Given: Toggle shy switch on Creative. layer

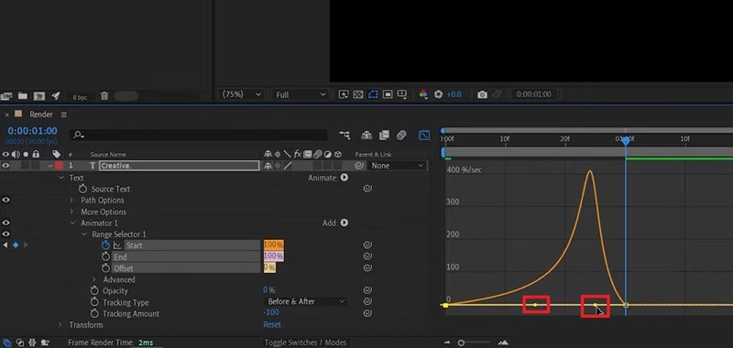Looking at the screenshot, I should coord(268,166).
